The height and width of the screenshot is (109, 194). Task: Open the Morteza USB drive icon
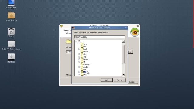pyautogui.click(x=11, y=57)
